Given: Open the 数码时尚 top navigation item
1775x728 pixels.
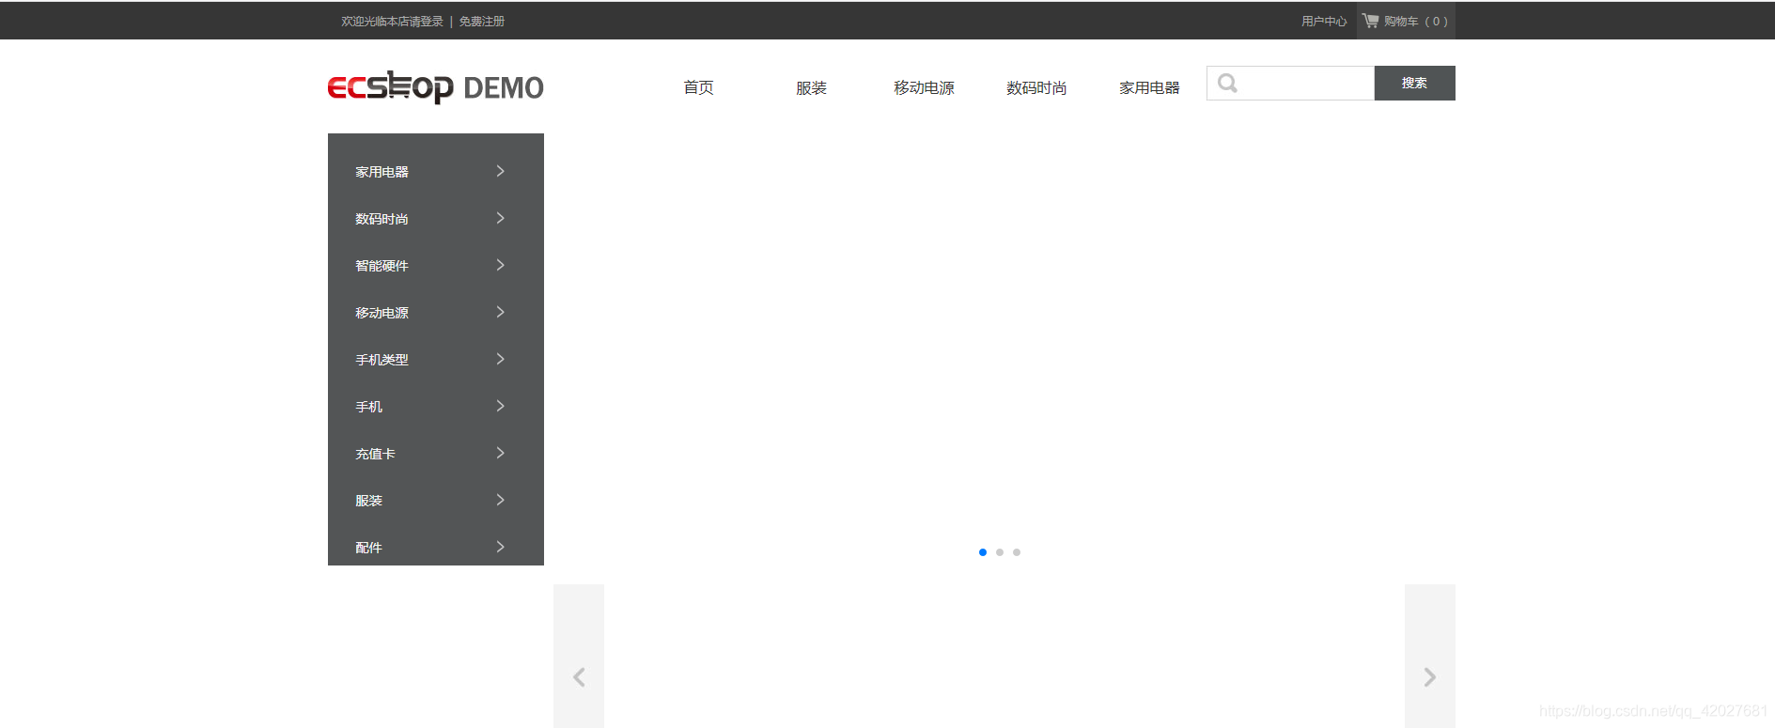Looking at the screenshot, I should [x=1036, y=87].
